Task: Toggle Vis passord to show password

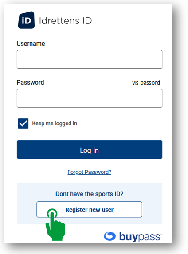Action: pyautogui.click(x=146, y=83)
